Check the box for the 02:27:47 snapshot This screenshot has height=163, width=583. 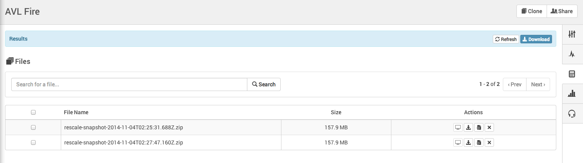(x=33, y=142)
